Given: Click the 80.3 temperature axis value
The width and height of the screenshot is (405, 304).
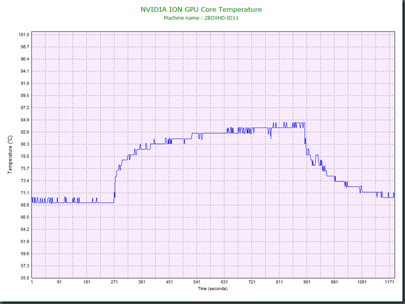Looking at the screenshot, I should [25, 144].
